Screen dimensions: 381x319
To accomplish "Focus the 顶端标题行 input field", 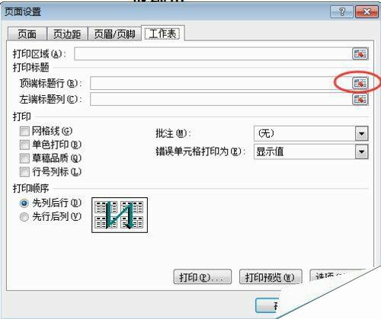I will coord(221,83).
